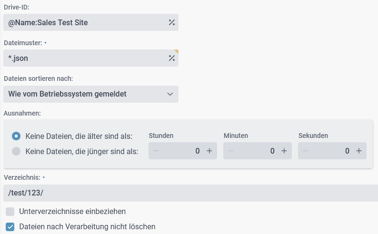Click the Stunden number value field
Viewport: 378px width, 234px height.
(183, 151)
